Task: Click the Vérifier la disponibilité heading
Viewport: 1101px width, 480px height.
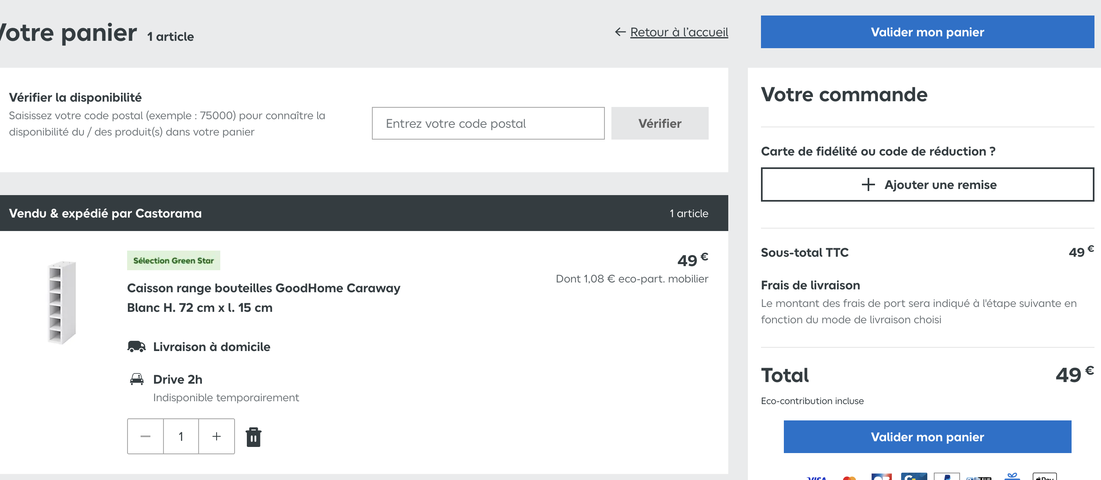Action: tap(75, 98)
